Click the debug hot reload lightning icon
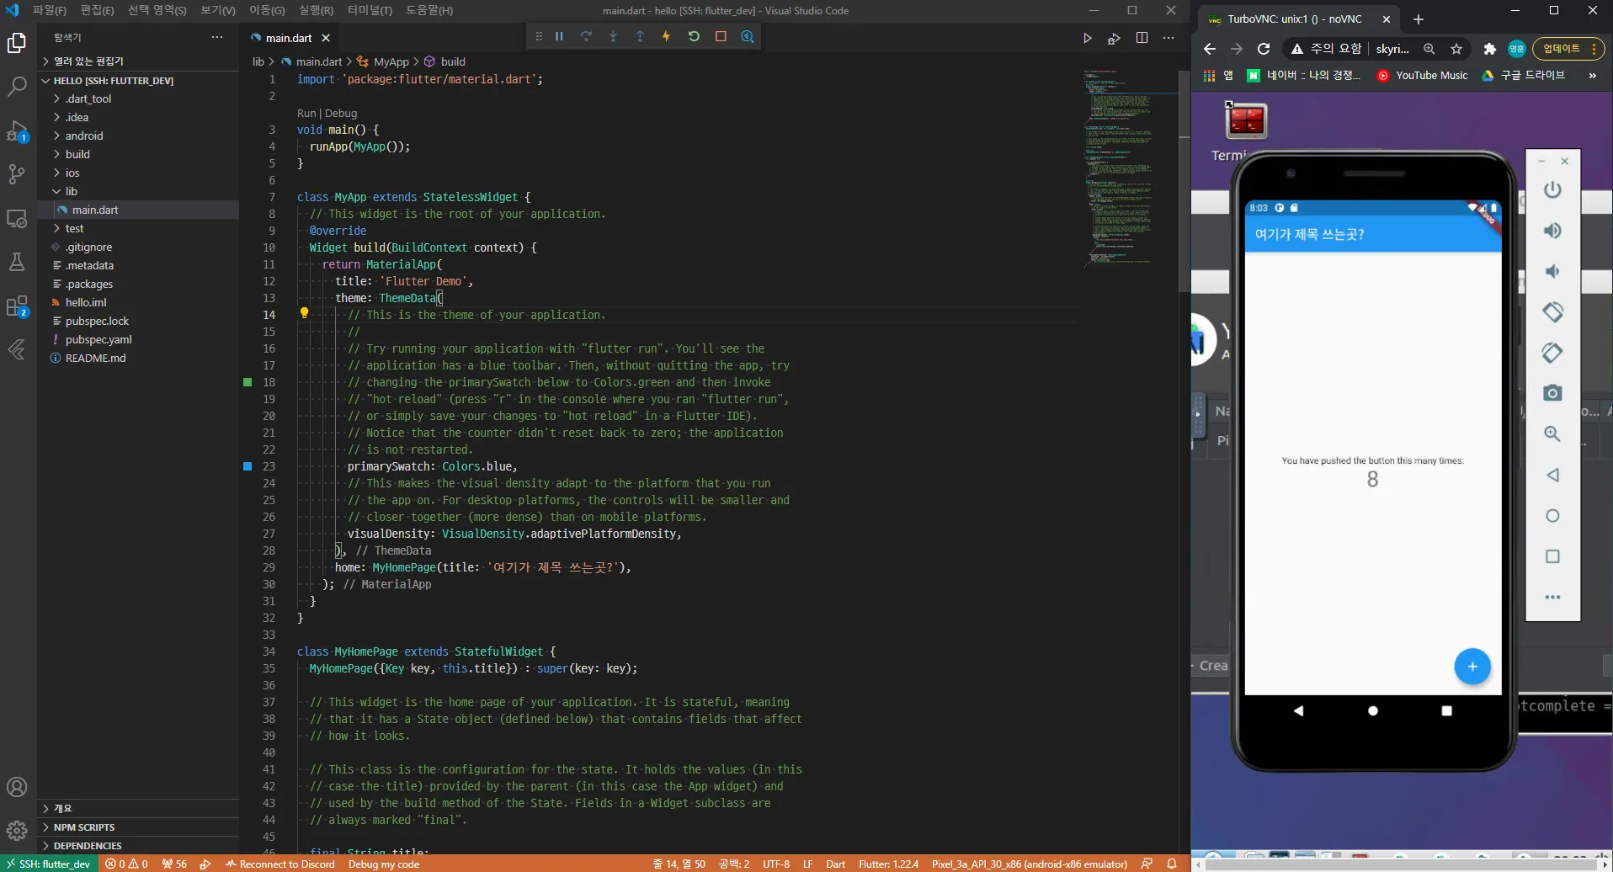Viewport: 1613px width, 872px height. pyautogui.click(x=666, y=37)
